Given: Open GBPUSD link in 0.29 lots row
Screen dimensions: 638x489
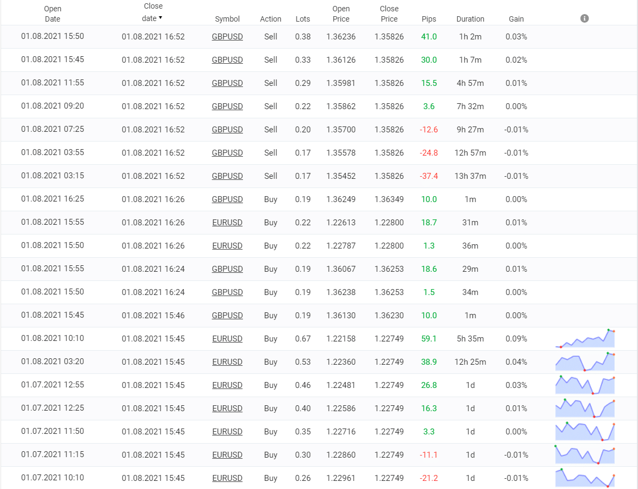Looking at the screenshot, I should [227, 83].
